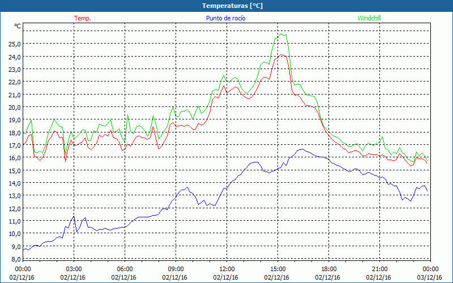
Task: Click the 18:00 time axis label
Action: pyautogui.click(x=329, y=269)
